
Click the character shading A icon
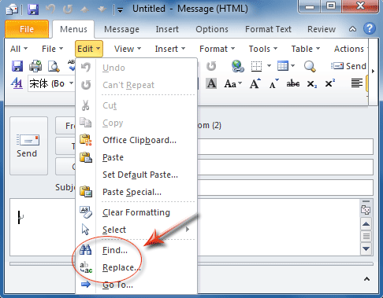[x=211, y=83]
